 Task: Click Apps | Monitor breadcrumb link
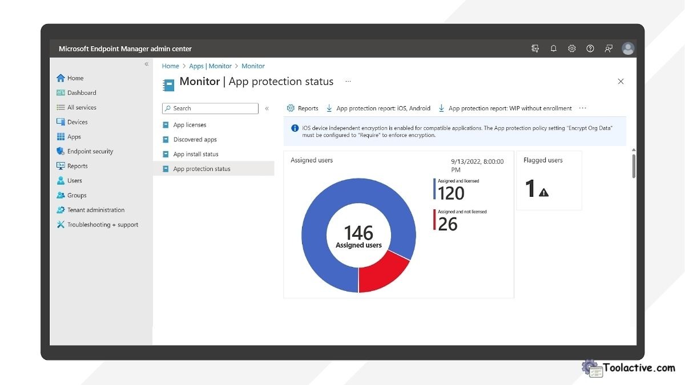(210, 66)
